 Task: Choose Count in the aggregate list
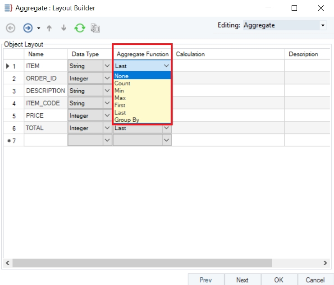(122, 83)
